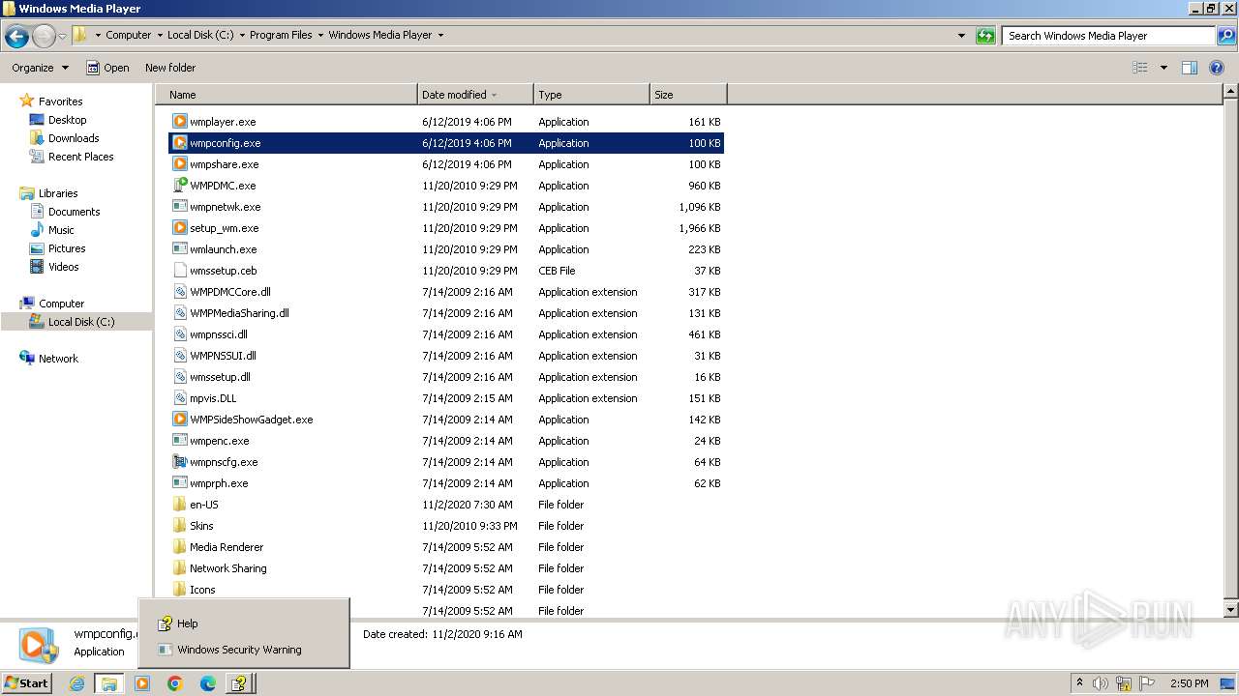Screen dimensions: 1239x696
Task: Open the Date modified column filter arrow
Action: 494,95
